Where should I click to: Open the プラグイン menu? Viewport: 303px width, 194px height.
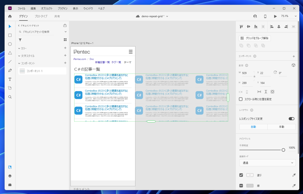(63, 8)
